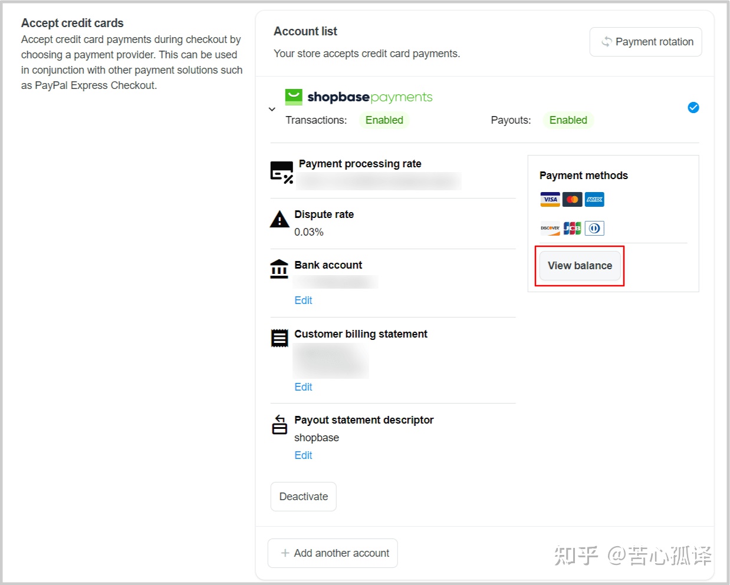Collapse the ShopBase Payments account chevron
The width and height of the screenshot is (730, 585).
pyautogui.click(x=272, y=109)
